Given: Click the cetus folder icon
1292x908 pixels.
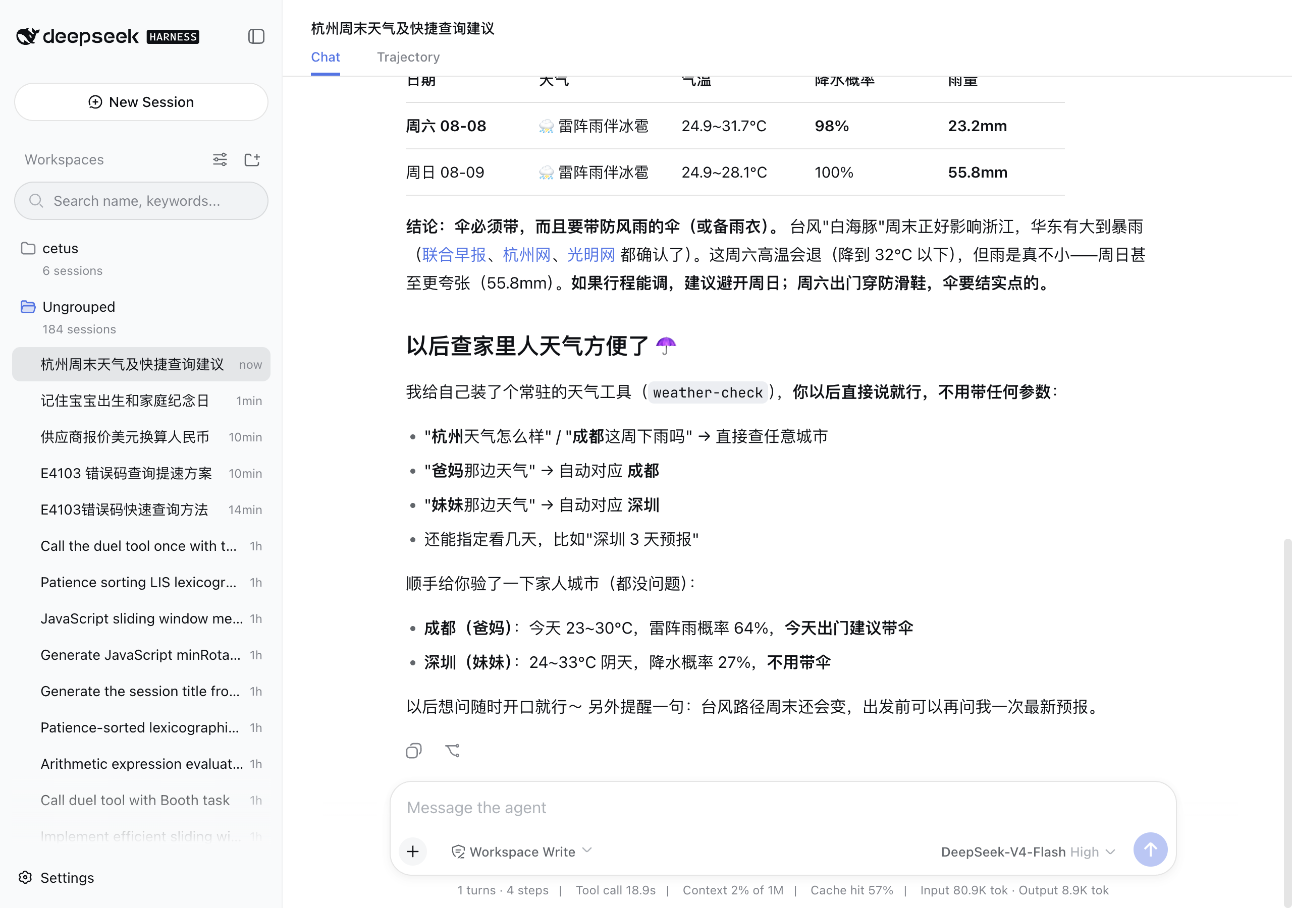Looking at the screenshot, I should tap(28, 248).
